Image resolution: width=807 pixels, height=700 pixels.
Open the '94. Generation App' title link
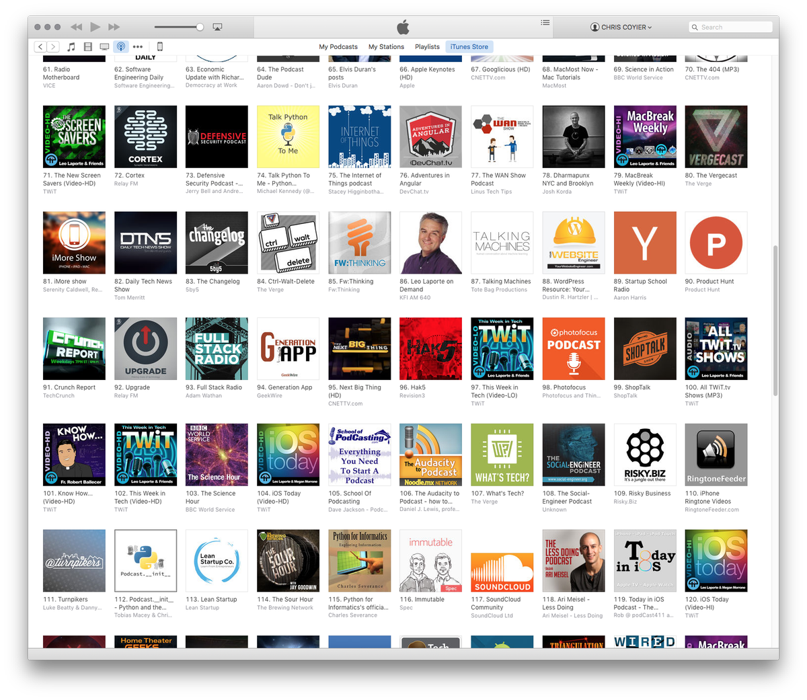point(284,388)
